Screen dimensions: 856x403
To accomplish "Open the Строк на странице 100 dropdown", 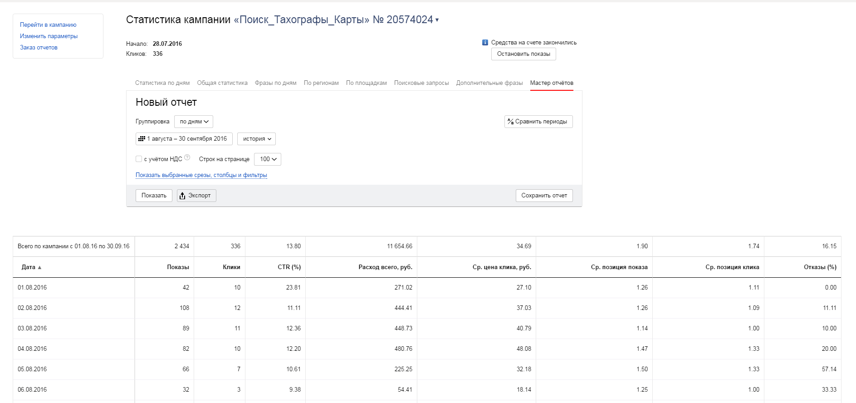I will (268, 159).
